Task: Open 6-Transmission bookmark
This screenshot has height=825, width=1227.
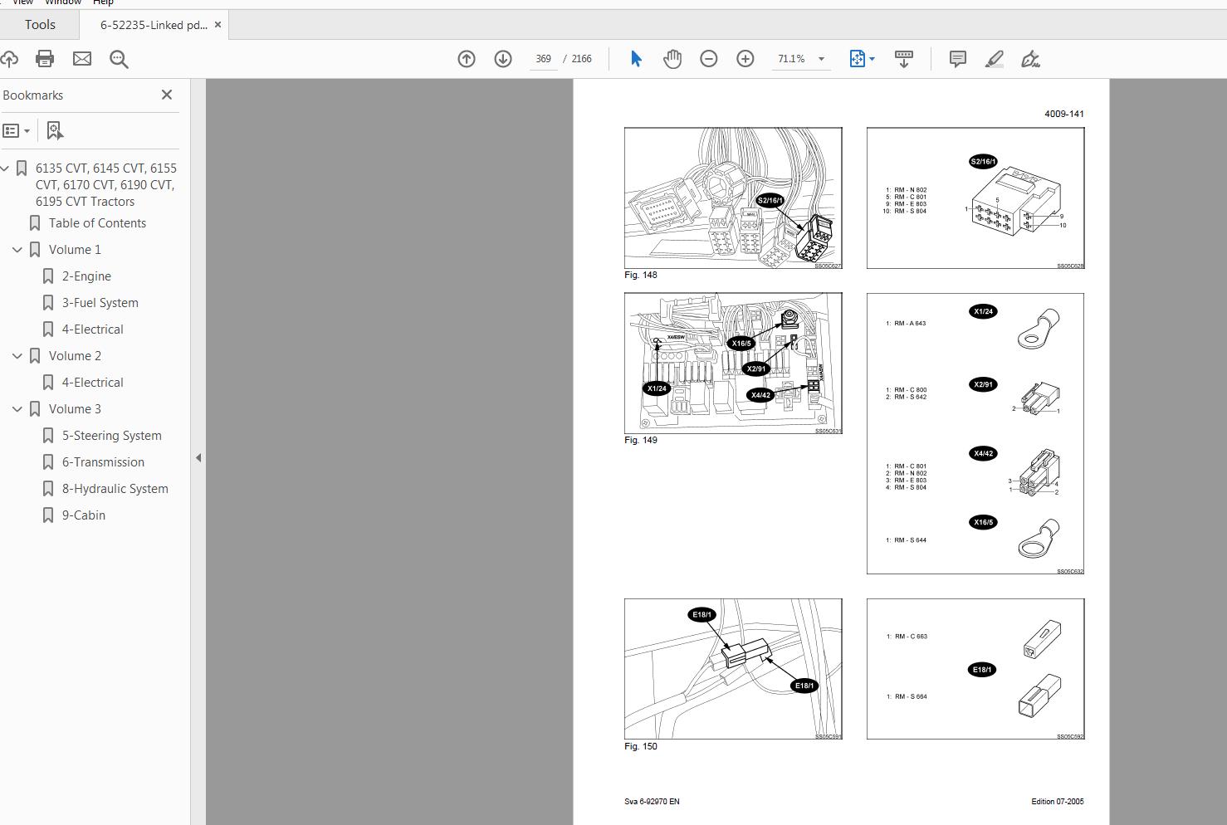Action: click(104, 462)
